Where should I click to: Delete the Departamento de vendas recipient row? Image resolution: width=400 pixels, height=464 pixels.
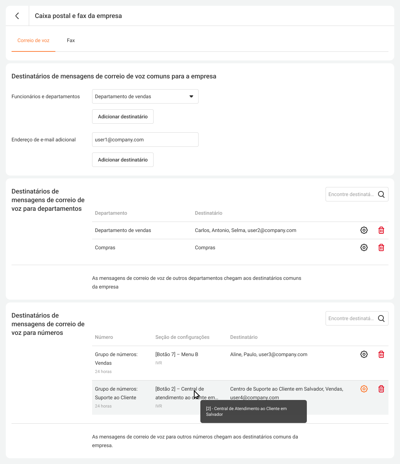381,230
